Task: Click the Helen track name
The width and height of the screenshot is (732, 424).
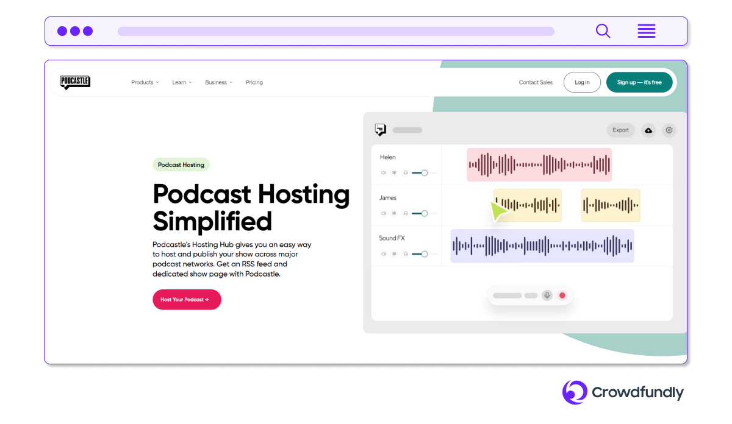Action: click(388, 157)
